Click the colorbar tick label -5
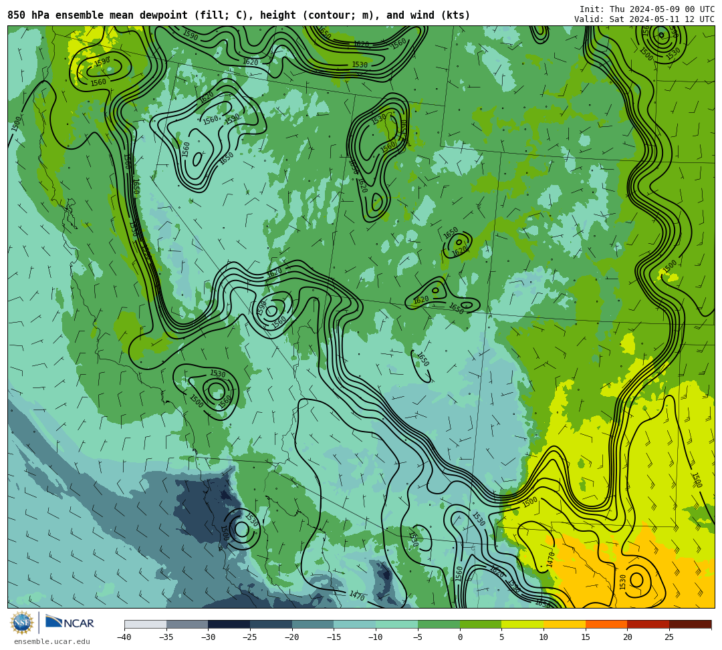Image resolution: width=722 pixels, height=650 pixels. [418, 637]
